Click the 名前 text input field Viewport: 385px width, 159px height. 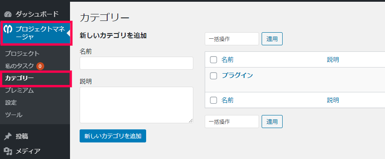[136, 63]
